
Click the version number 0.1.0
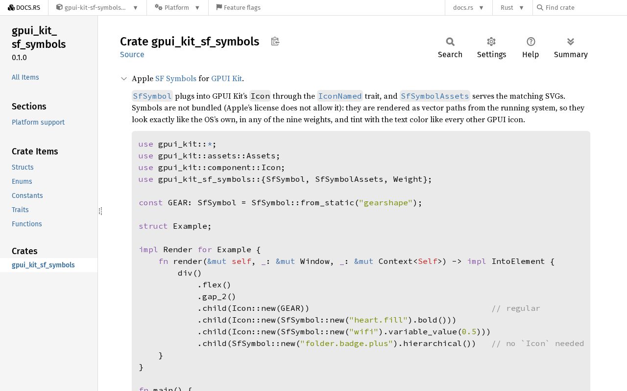pos(19,58)
